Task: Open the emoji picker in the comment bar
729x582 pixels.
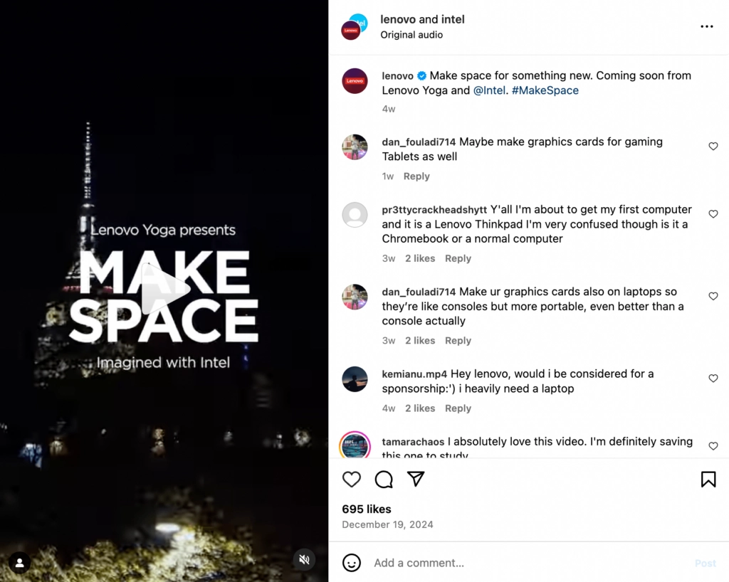Action: point(352,563)
